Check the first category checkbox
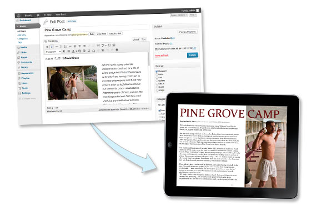 160,110
